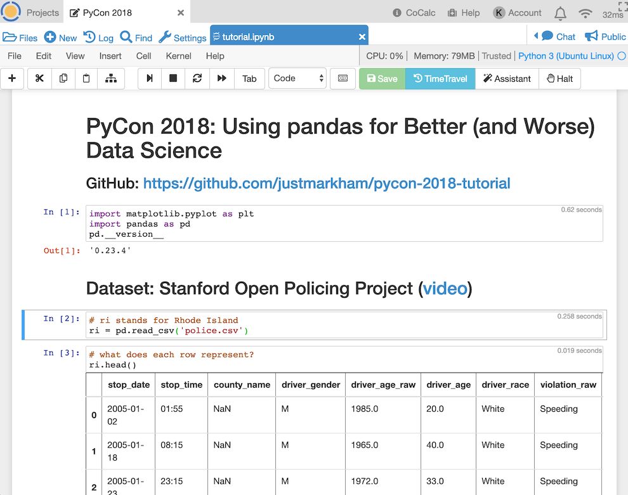
Task: Click the Memory: 79MB status text
Action: tap(444, 56)
